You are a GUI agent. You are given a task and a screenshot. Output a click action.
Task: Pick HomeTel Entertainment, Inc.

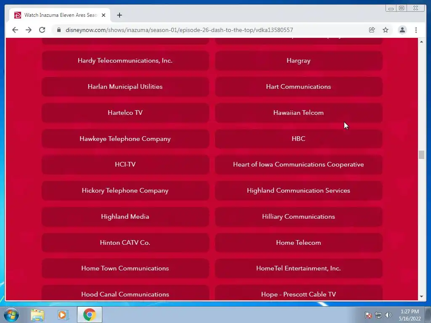(298, 268)
